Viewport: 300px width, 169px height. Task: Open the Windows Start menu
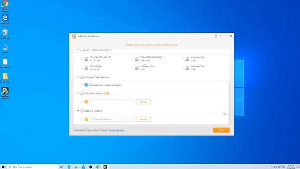(3, 167)
